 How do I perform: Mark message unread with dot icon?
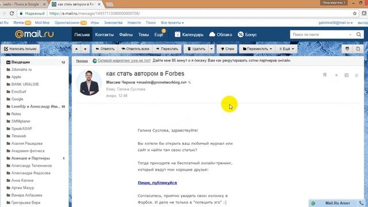336,75
